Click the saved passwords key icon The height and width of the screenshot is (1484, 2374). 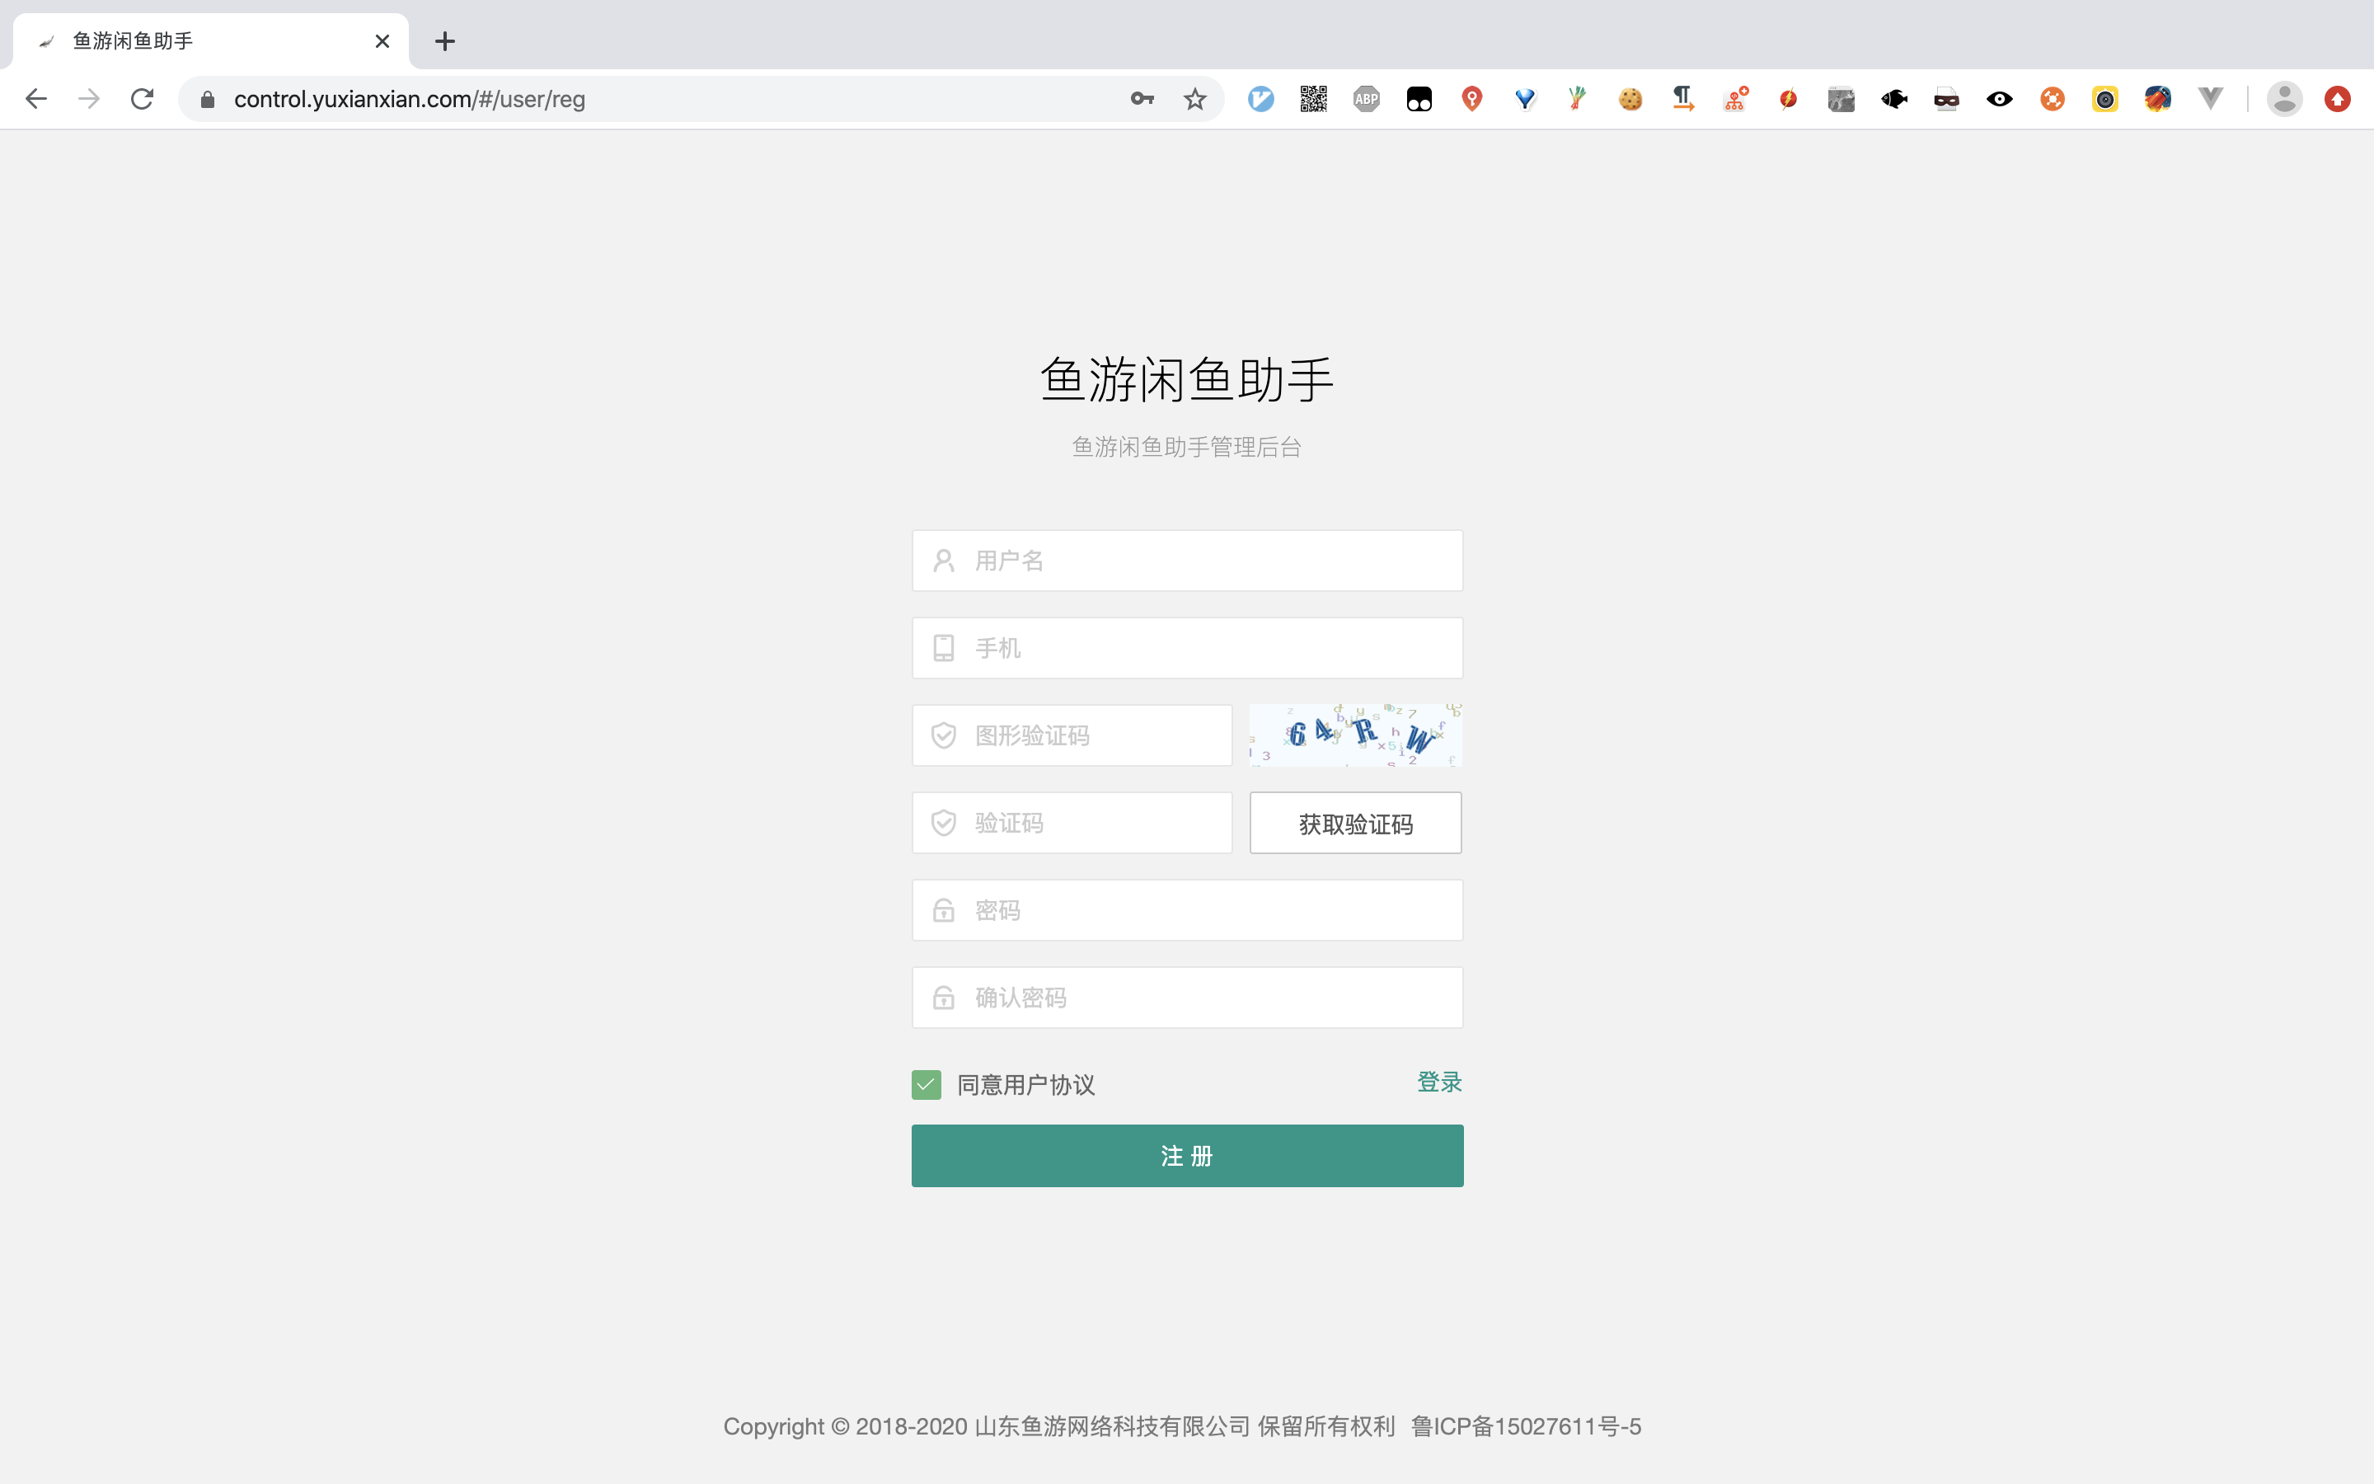(x=1142, y=99)
